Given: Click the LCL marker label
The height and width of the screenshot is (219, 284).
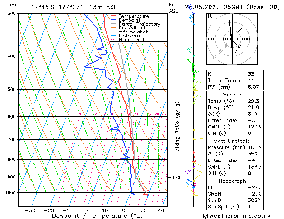Looking at the screenshot, I should (177, 178).
